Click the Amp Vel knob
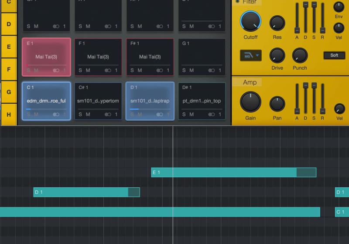Screen dimensions: 349x244 pos(339,109)
